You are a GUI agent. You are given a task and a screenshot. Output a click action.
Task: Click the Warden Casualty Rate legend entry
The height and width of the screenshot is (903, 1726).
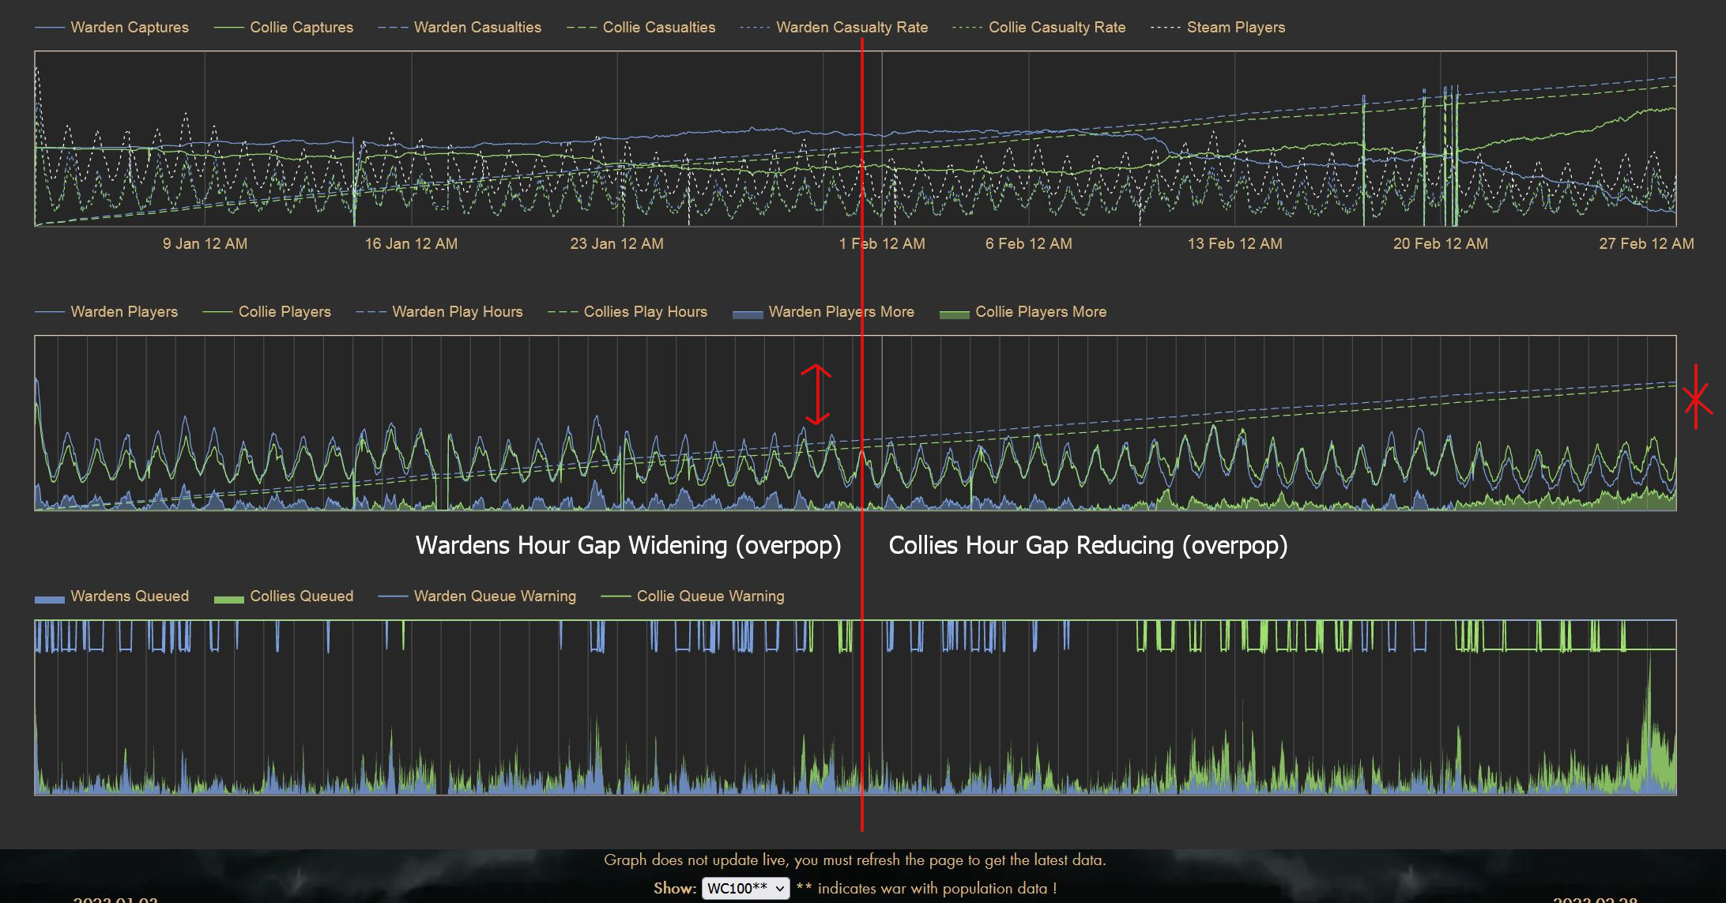pyautogui.click(x=851, y=28)
